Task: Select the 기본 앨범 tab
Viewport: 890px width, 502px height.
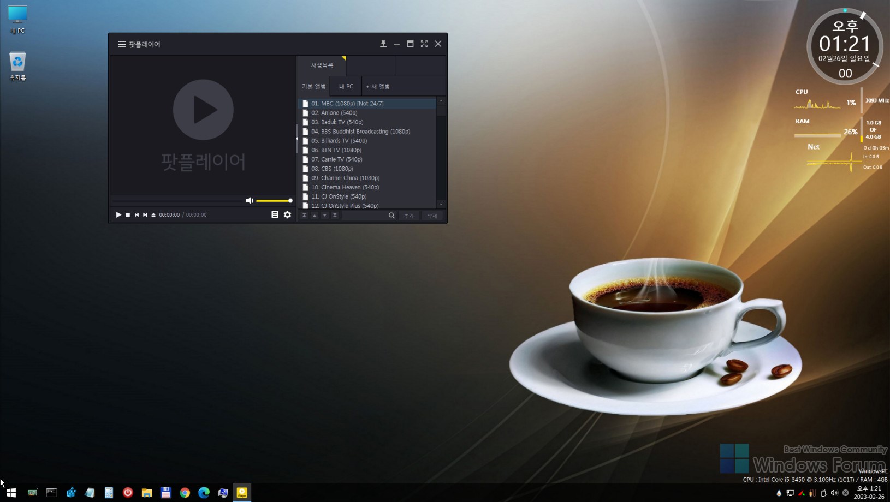Action: 314,87
